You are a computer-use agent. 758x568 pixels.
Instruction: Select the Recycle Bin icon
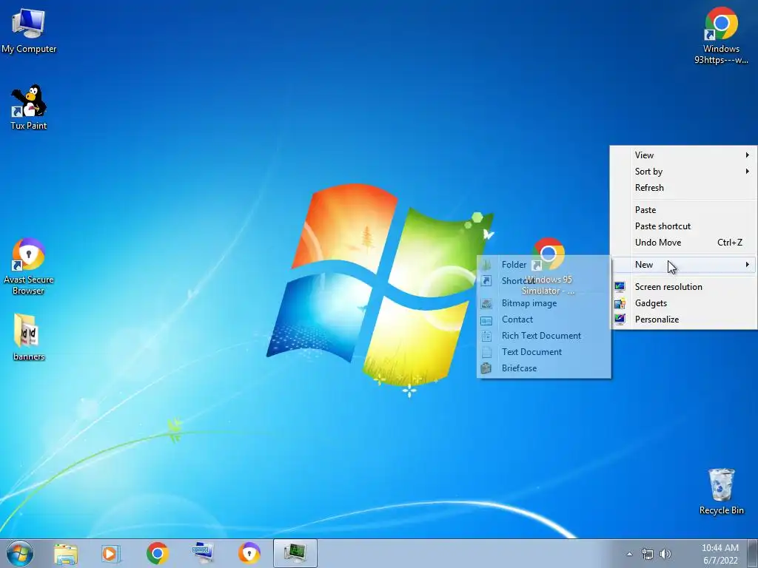(721, 491)
